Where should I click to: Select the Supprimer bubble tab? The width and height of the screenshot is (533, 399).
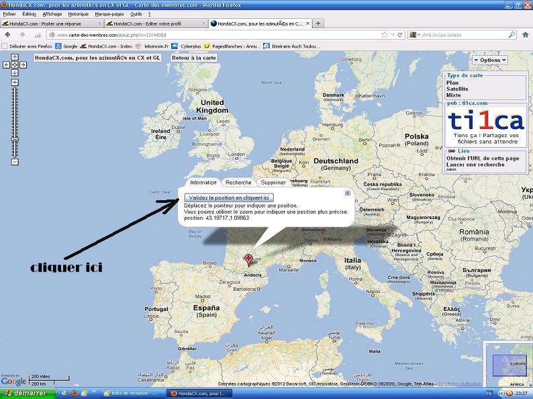[x=273, y=183]
